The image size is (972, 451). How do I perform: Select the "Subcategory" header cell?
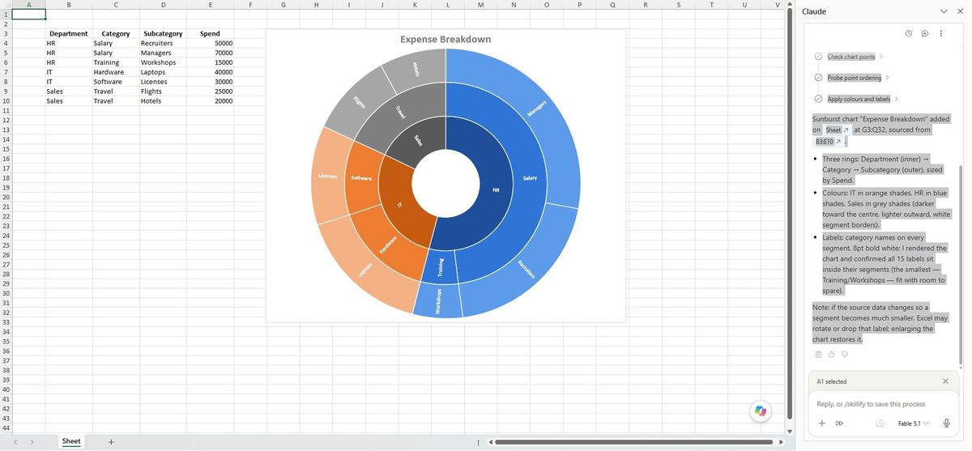point(163,34)
